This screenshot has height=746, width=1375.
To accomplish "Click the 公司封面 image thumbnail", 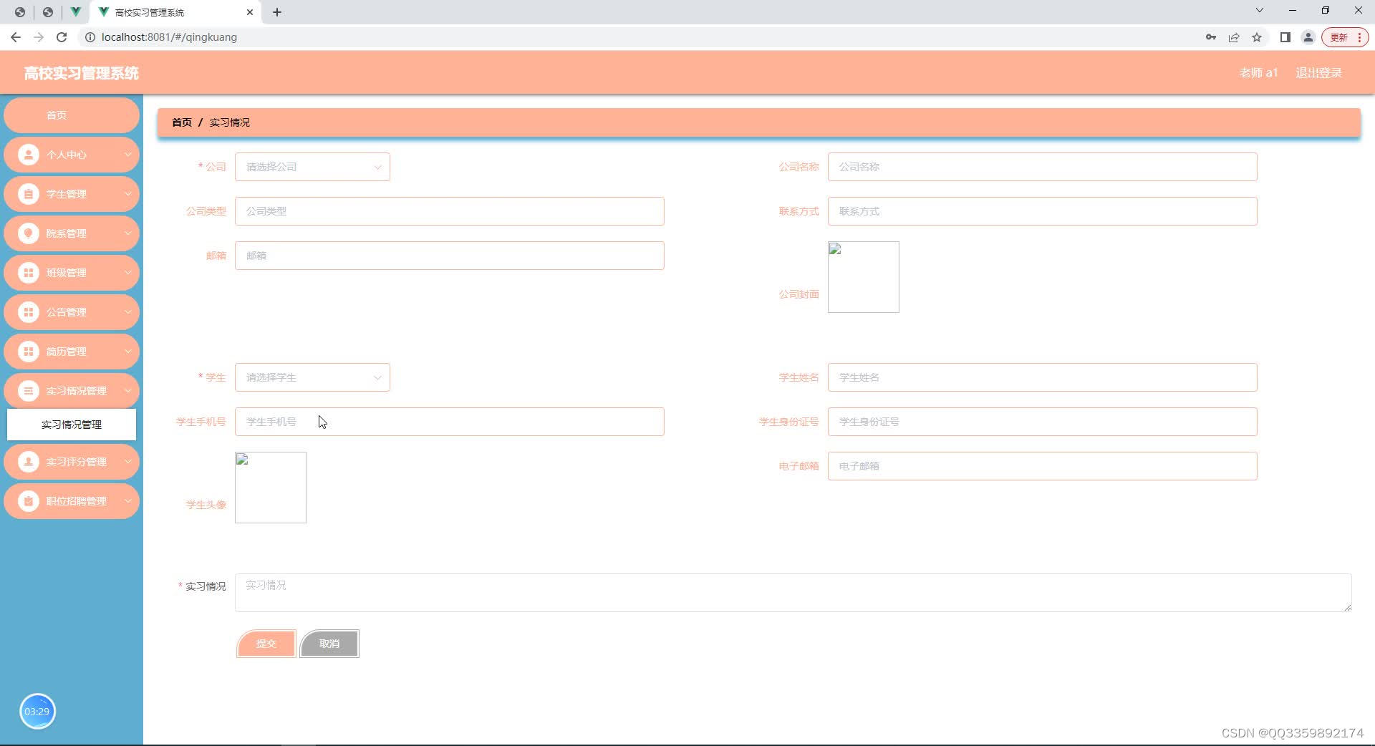I will coord(863,277).
